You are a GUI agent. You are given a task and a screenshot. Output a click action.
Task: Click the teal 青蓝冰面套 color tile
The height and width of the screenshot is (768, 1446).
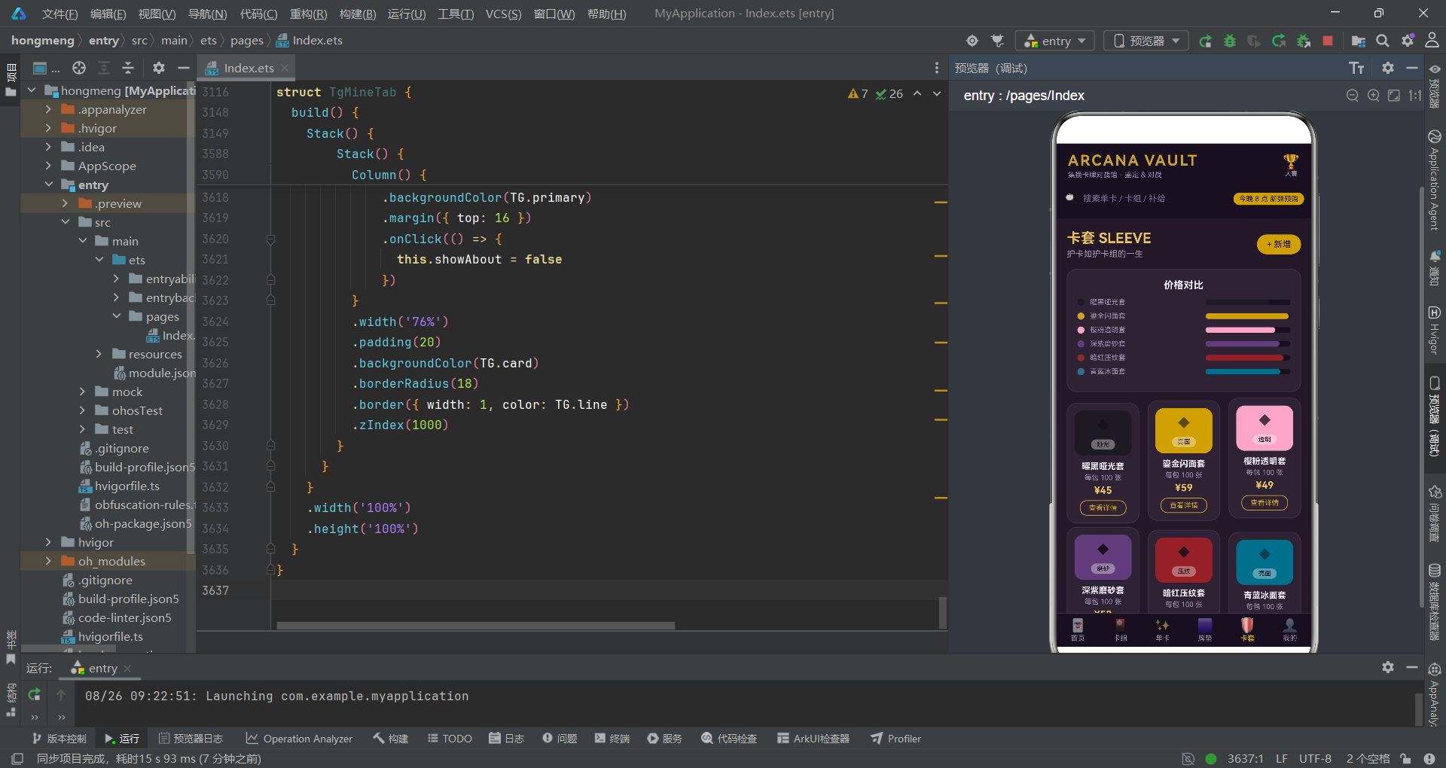click(1264, 562)
